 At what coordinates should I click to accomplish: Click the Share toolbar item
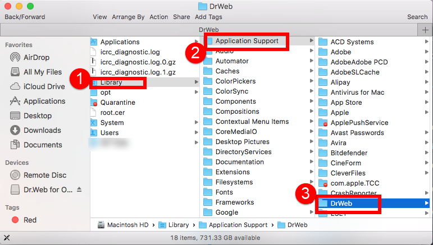tap(181, 17)
